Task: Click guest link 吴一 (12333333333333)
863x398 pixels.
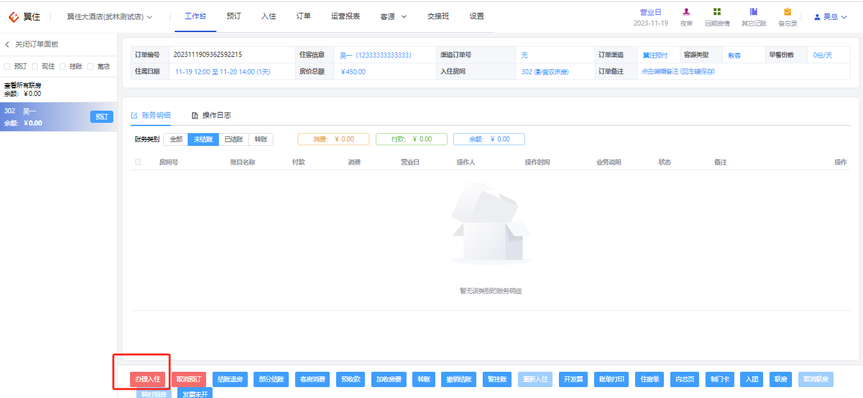Action: pos(375,55)
